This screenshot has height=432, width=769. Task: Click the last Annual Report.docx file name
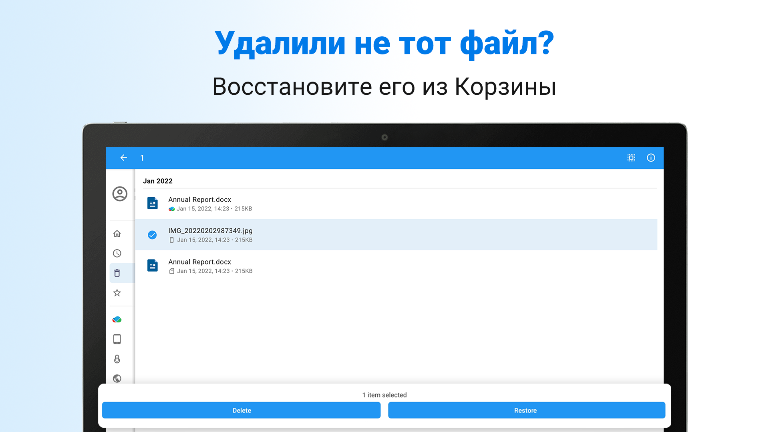(x=199, y=262)
